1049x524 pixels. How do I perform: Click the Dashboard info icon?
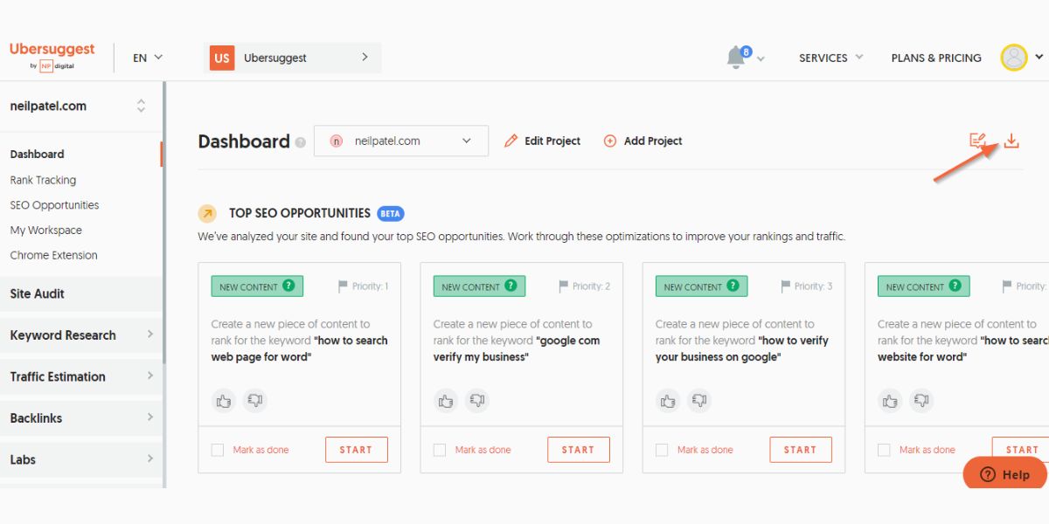click(301, 142)
